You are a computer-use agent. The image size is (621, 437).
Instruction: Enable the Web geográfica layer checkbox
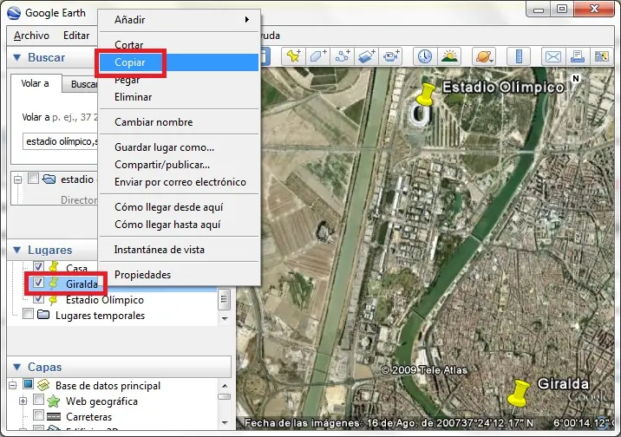click(38, 400)
